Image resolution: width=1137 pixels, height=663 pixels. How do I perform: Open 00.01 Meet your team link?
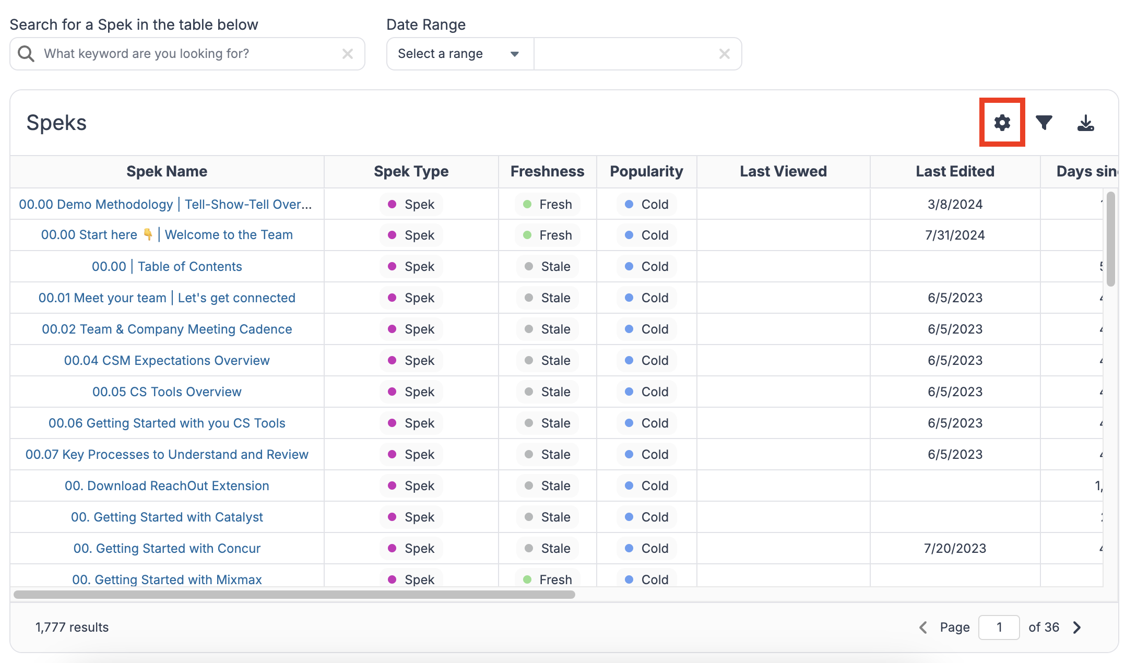point(167,298)
